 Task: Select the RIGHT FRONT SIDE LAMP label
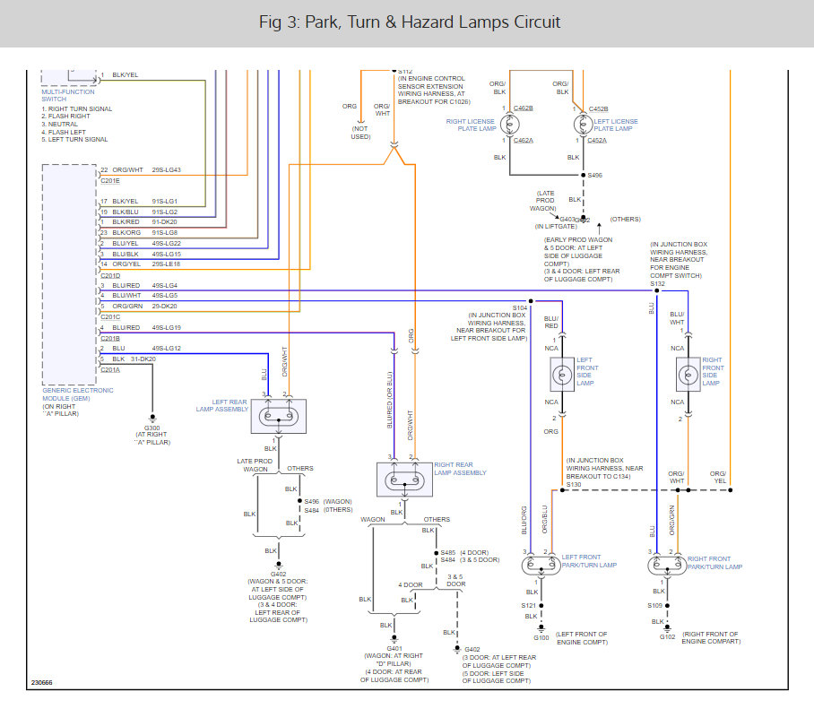(x=713, y=372)
